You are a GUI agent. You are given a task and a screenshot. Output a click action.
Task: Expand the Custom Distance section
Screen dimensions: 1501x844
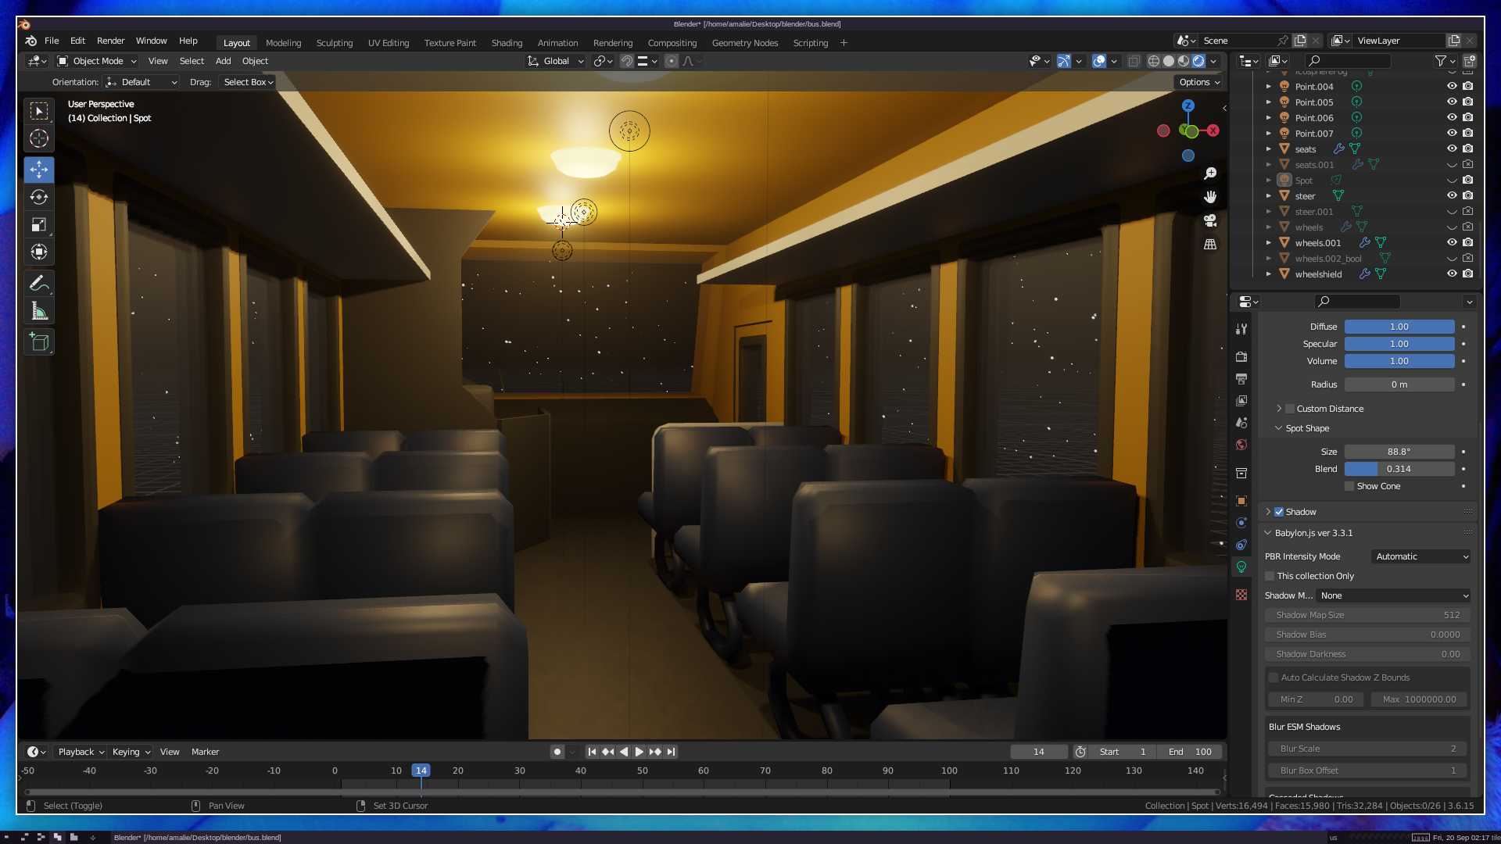1279,409
